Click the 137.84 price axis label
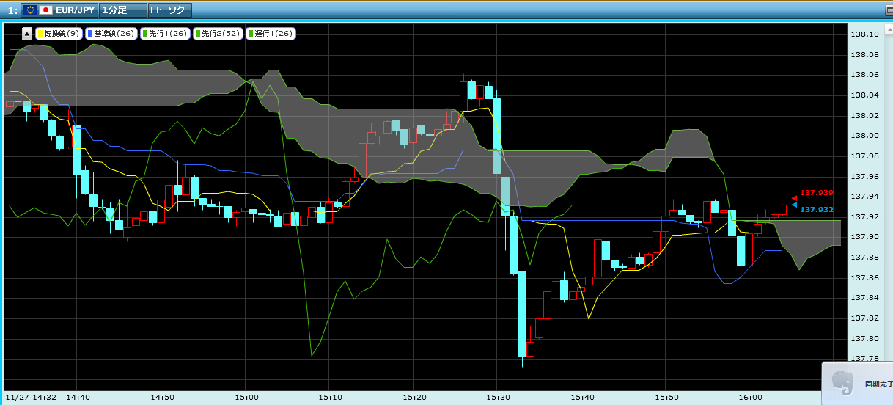The width and height of the screenshot is (893, 405). coord(864,298)
